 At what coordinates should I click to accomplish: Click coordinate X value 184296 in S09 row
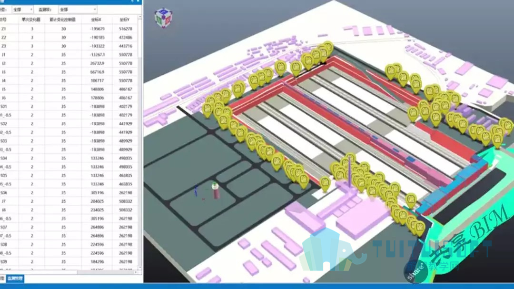point(97,262)
